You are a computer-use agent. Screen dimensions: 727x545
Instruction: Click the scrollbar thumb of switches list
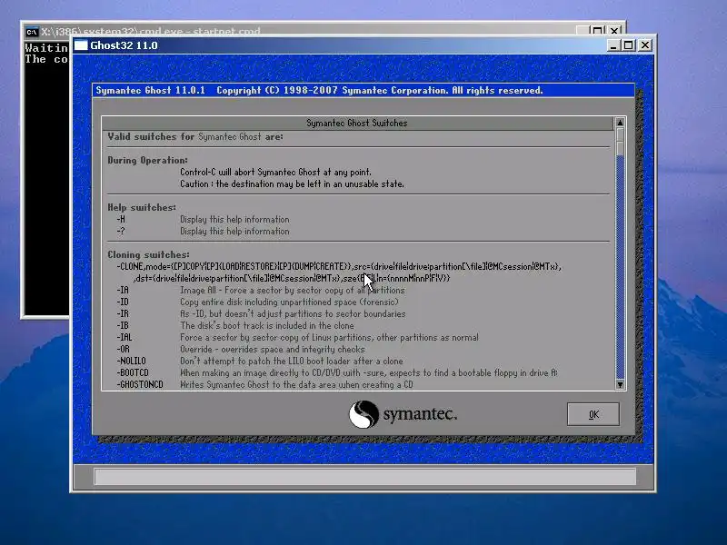pos(620,142)
